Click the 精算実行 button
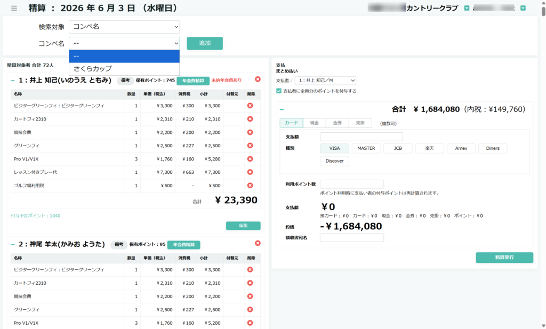 (x=504, y=258)
